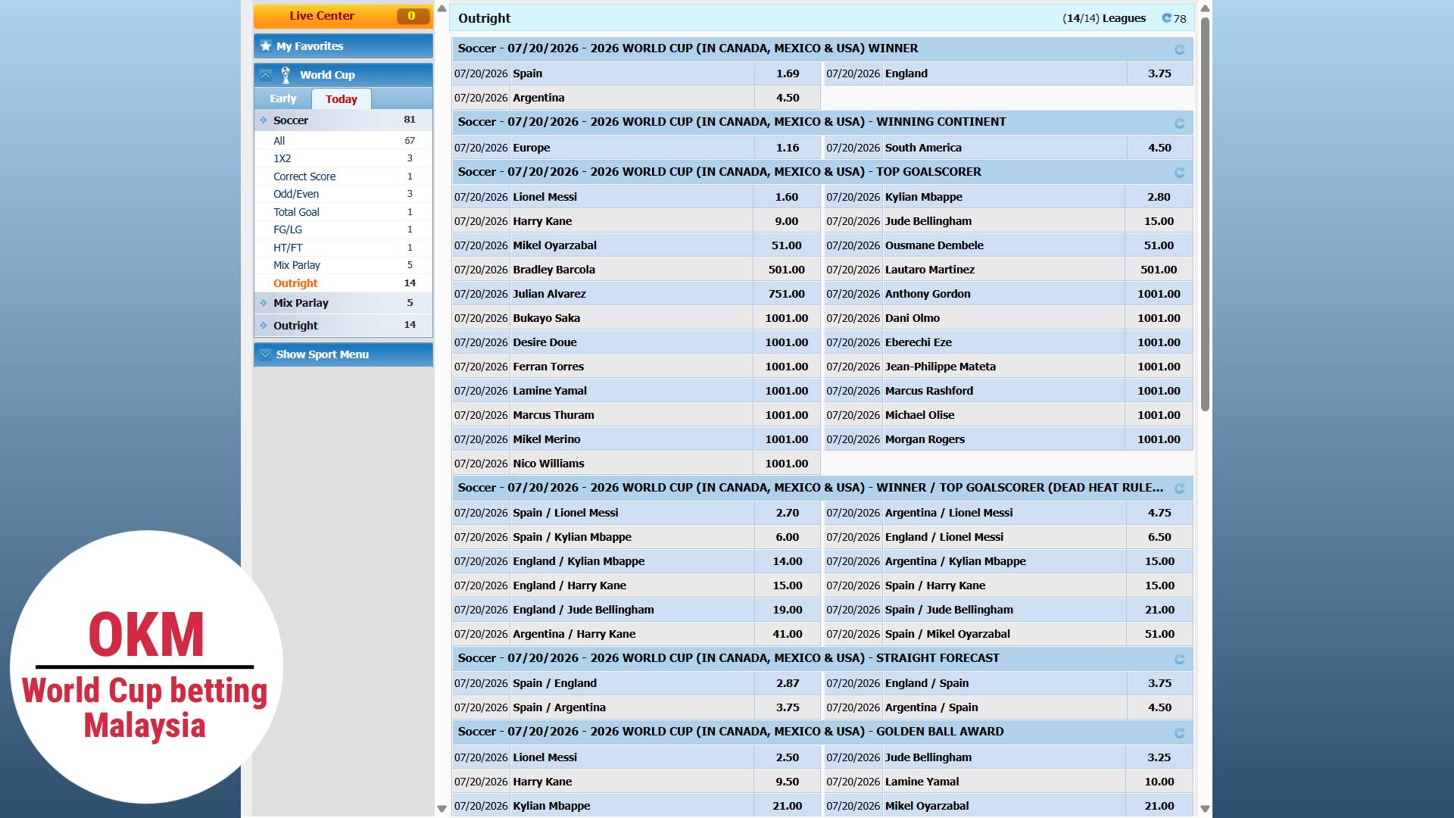The image size is (1454, 818).
Task: Select Argentina / Lionel Messi odds 4.75
Action: click(x=1159, y=513)
